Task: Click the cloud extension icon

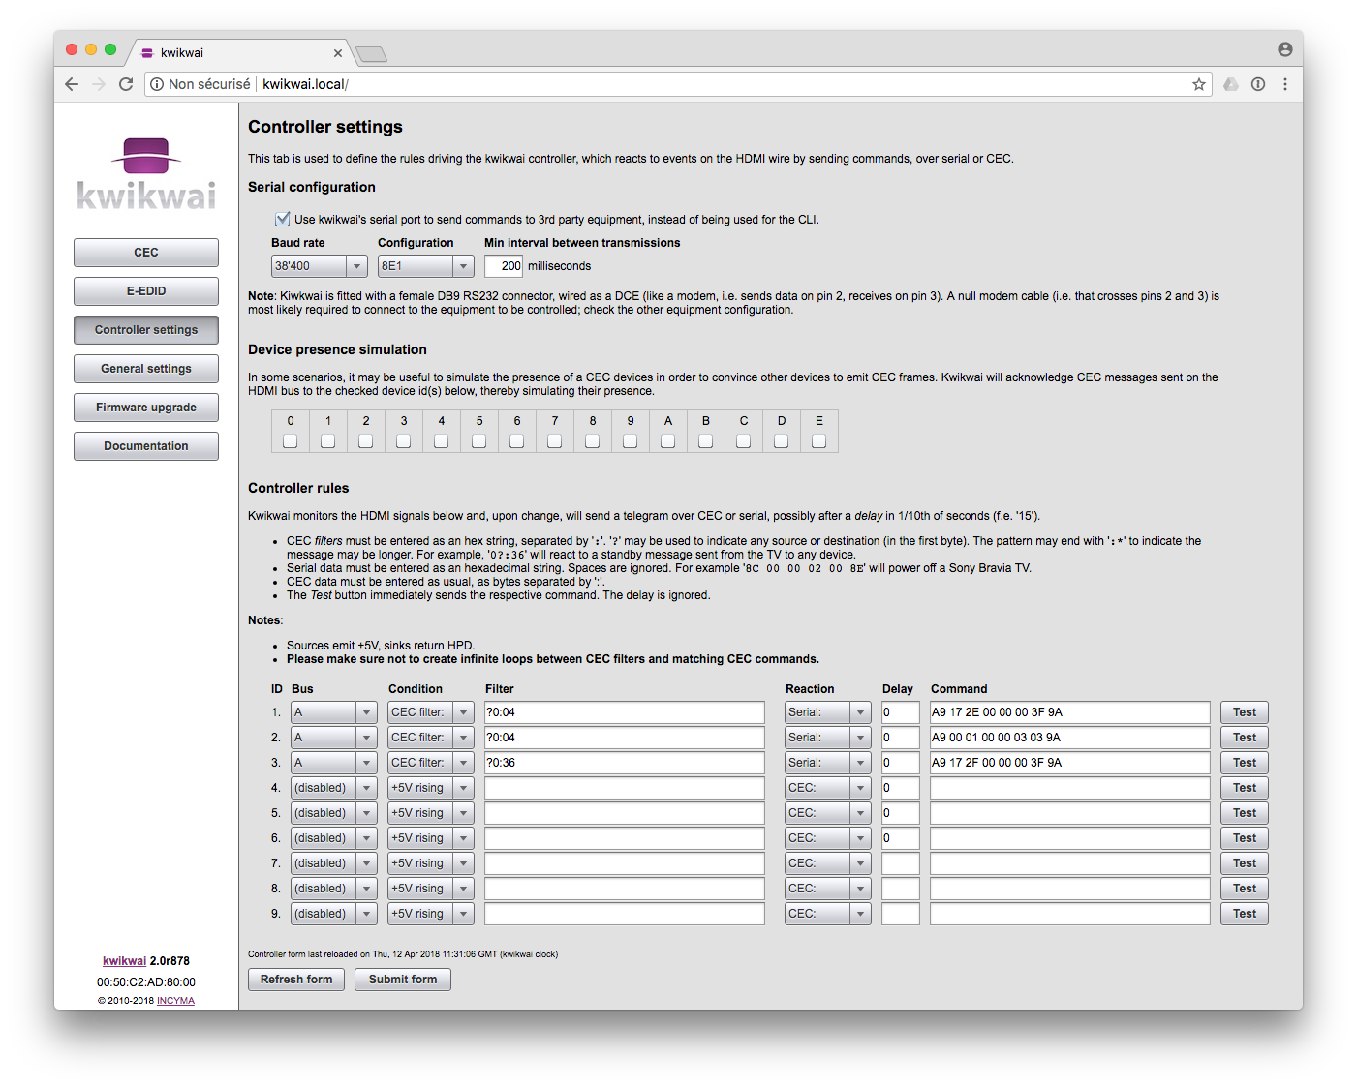Action: pos(1231,84)
